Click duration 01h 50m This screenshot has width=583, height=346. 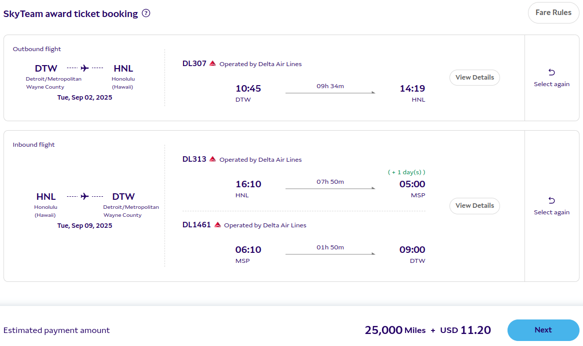[330, 247]
